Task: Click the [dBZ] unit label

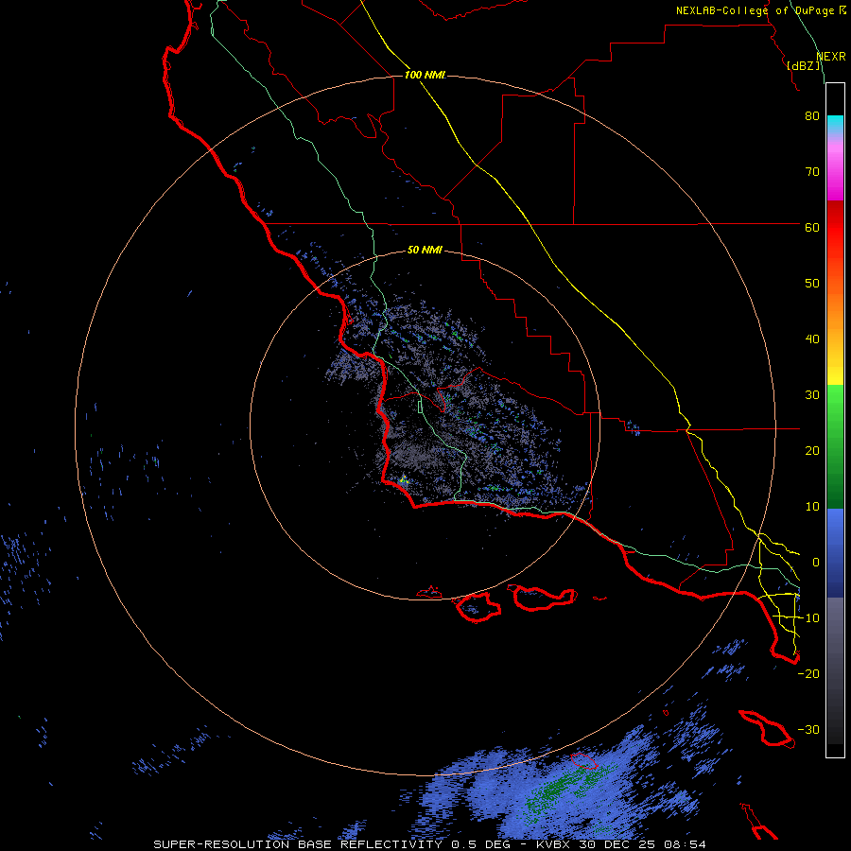Action: (x=804, y=65)
